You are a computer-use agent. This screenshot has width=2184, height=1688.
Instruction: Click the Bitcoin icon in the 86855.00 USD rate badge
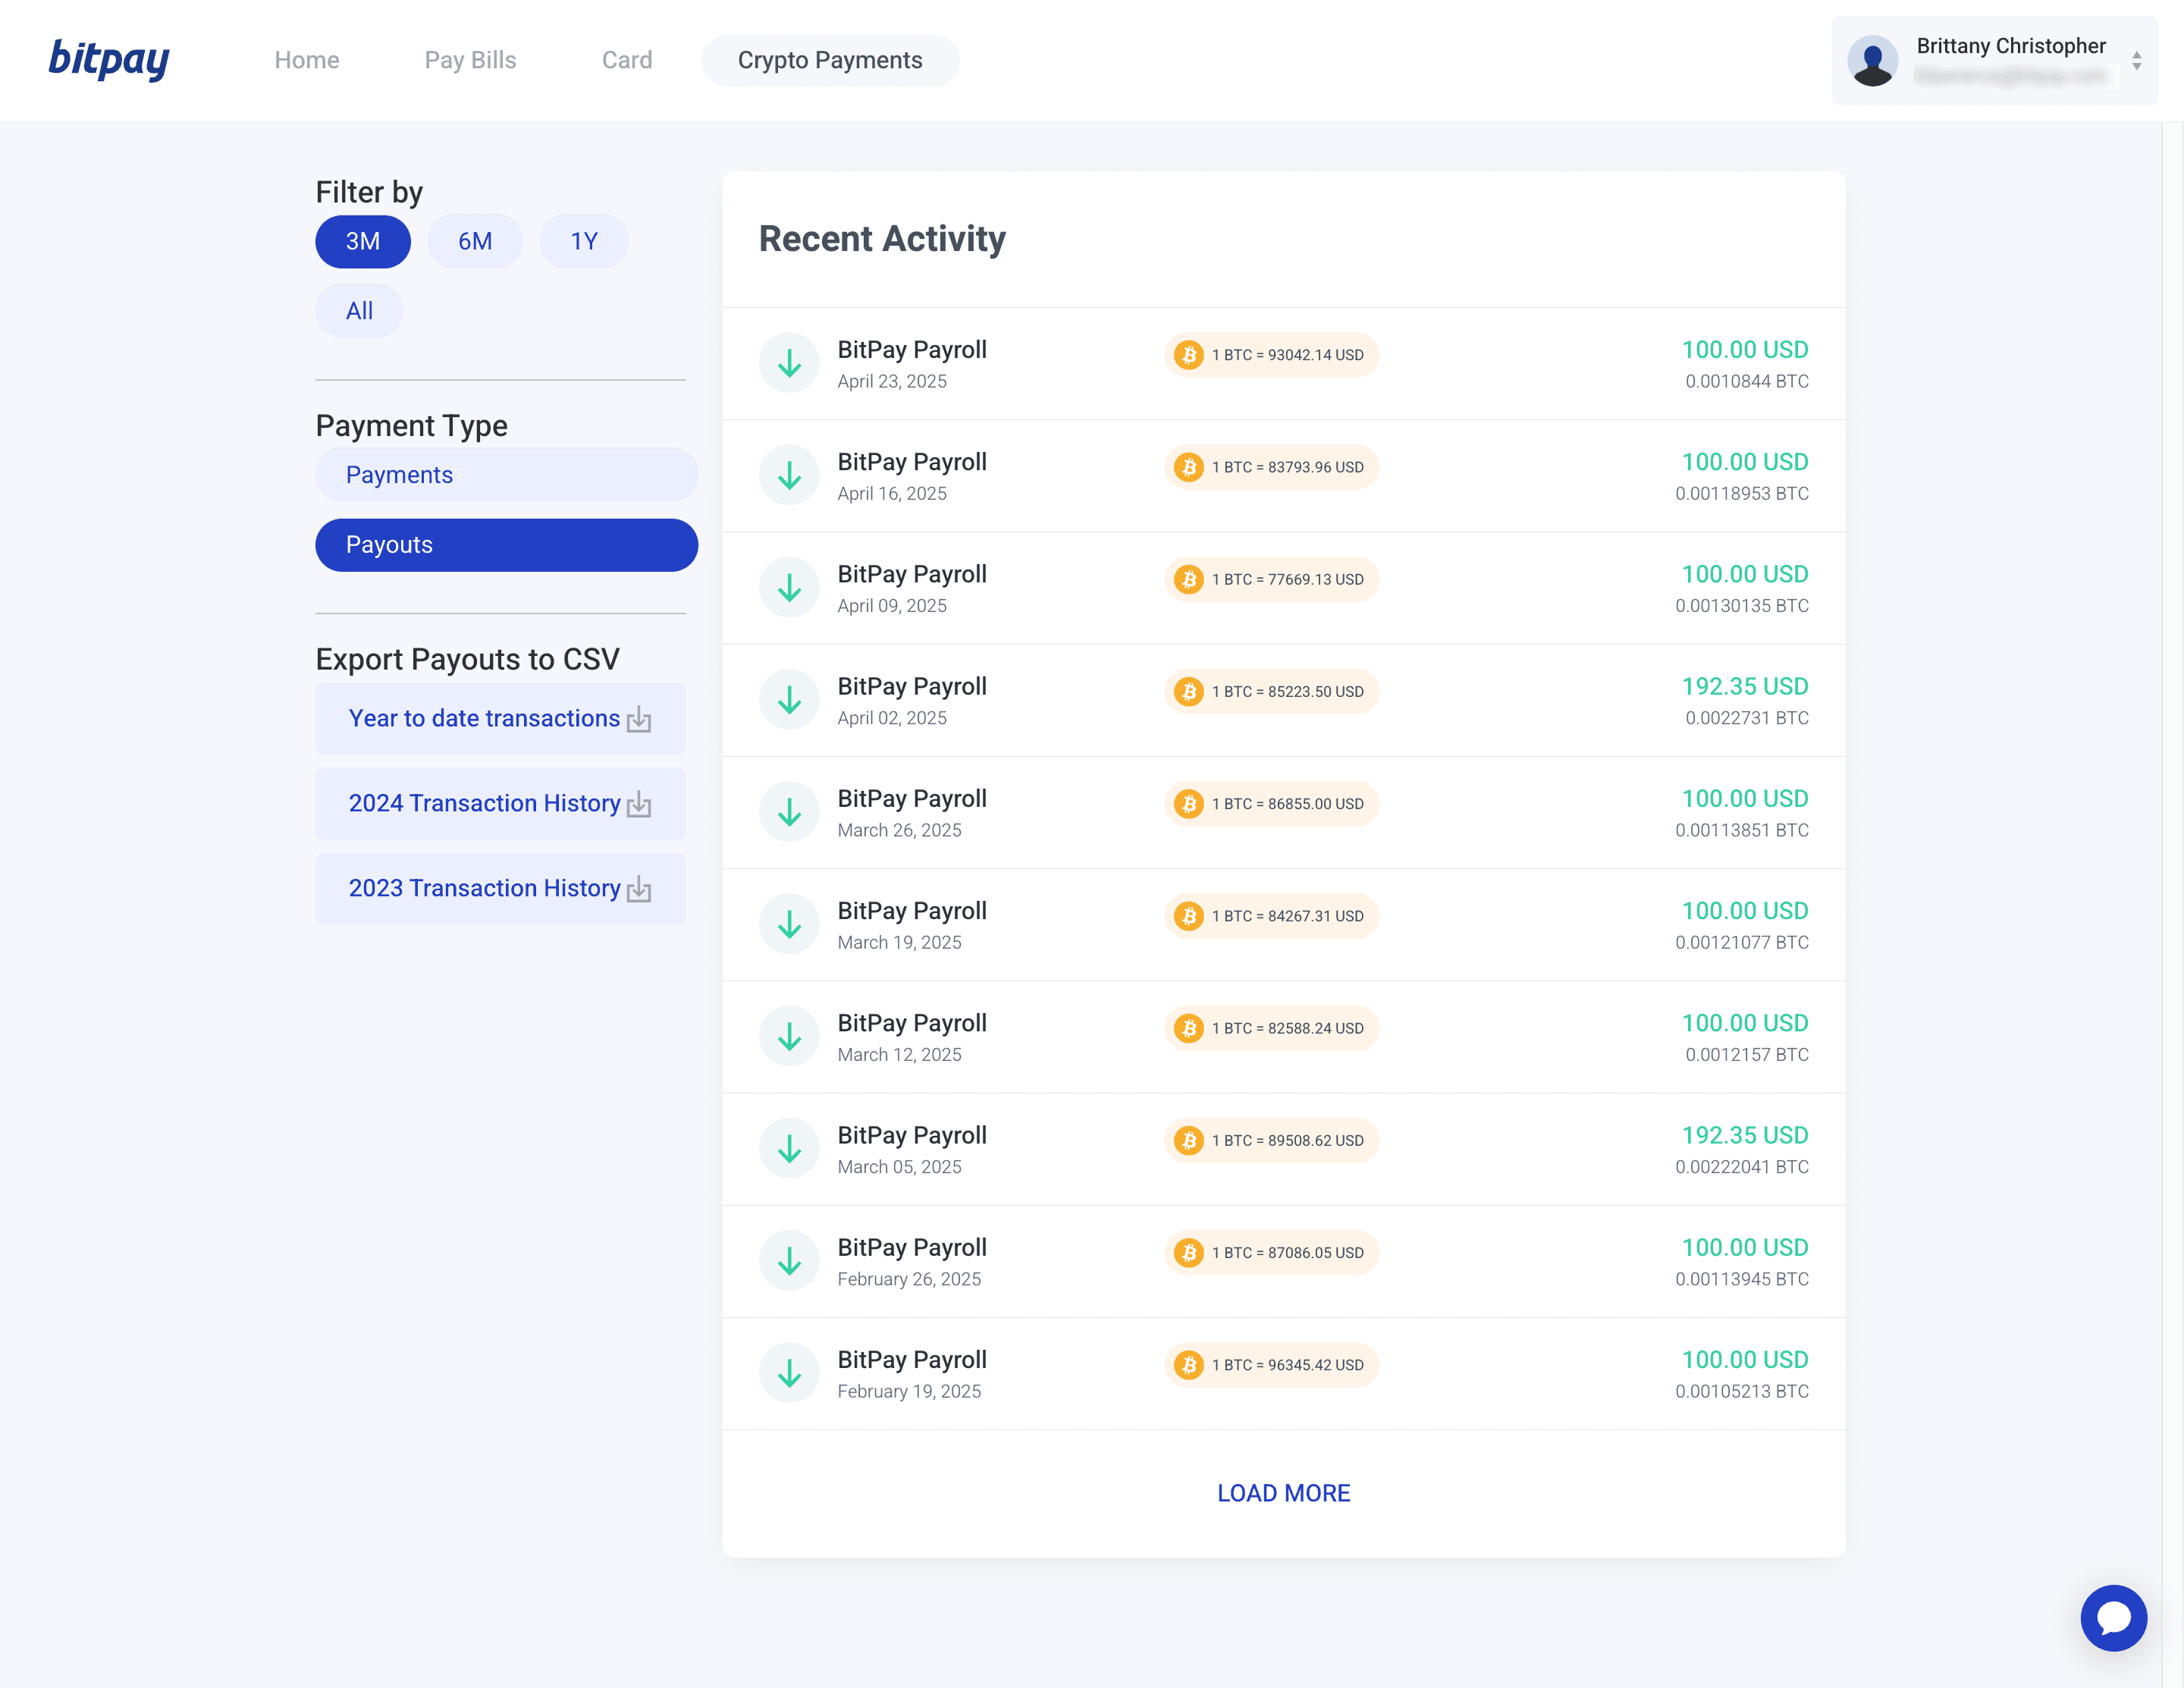click(1189, 803)
